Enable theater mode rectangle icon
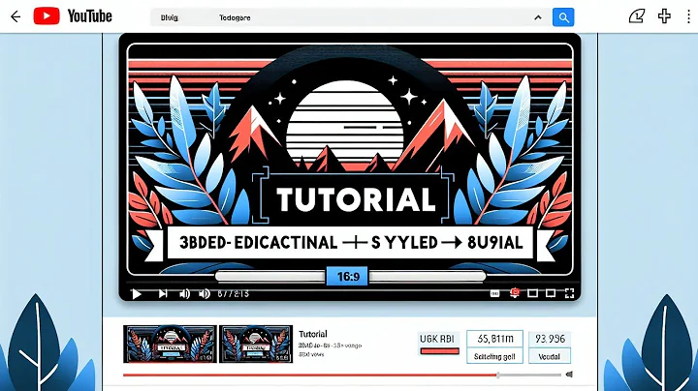This screenshot has height=391, width=698. pyautogui.click(x=551, y=293)
